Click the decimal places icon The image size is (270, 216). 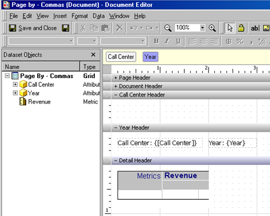tap(262, 42)
